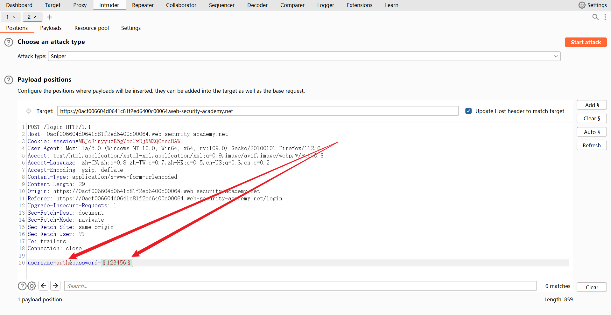Switch to the Payloads tab
The width and height of the screenshot is (611, 315).
coord(51,28)
